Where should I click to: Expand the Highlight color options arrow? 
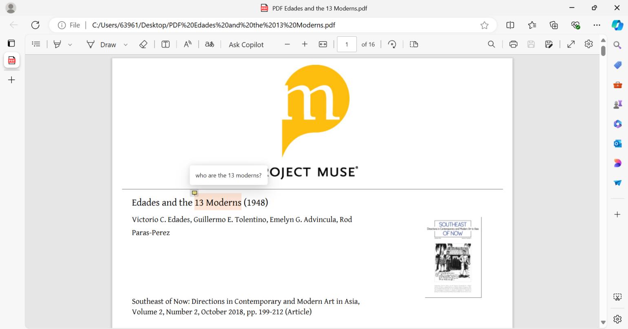tap(70, 45)
